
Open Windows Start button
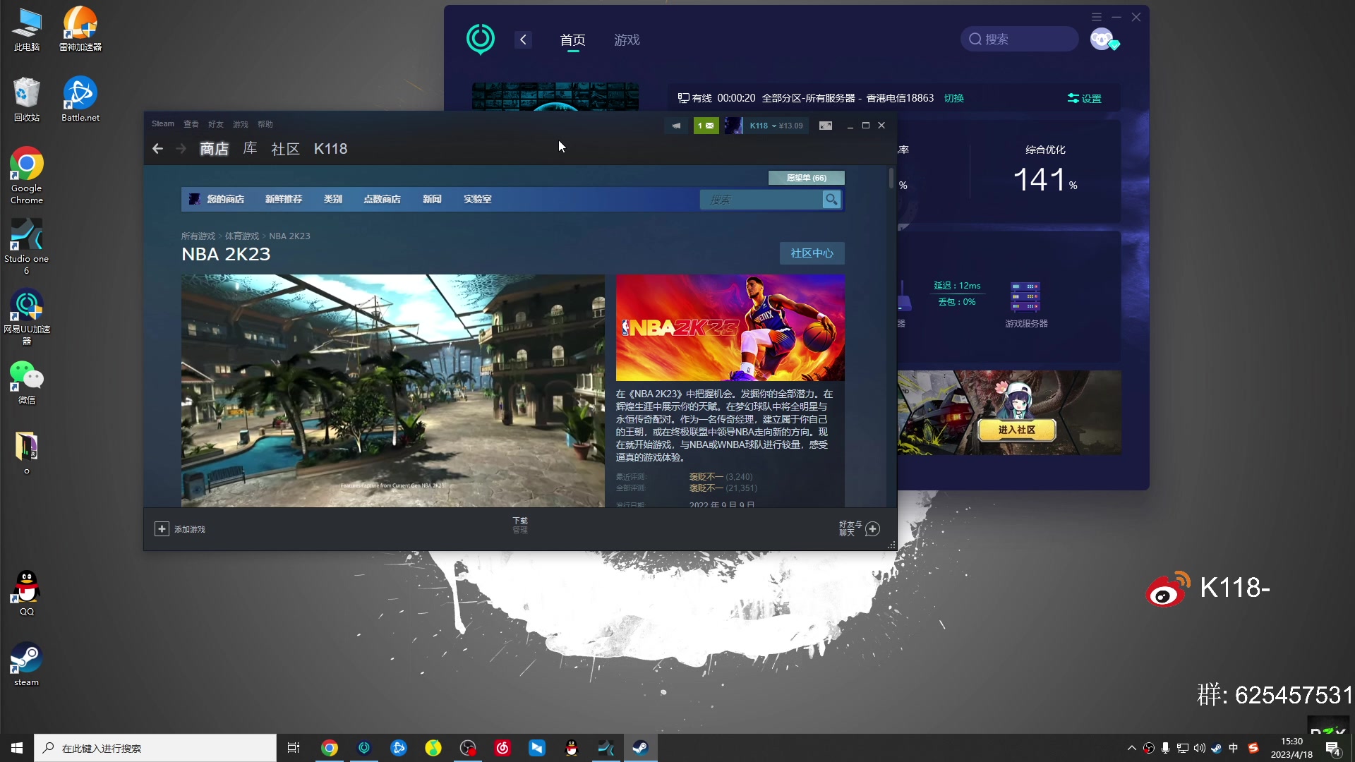[x=17, y=748]
